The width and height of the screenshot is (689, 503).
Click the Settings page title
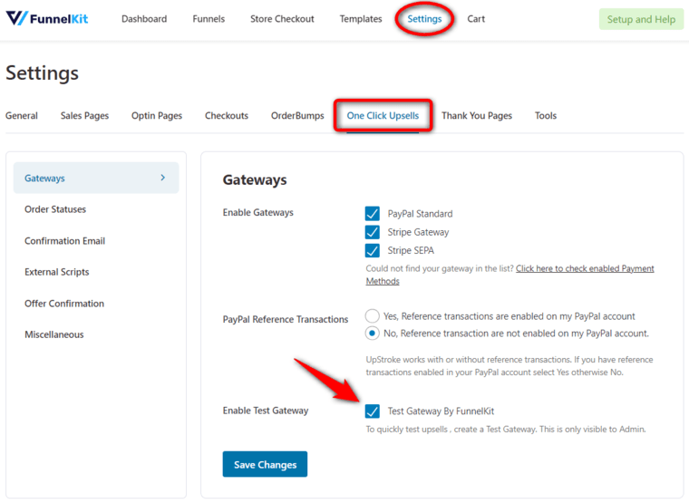click(43, 73)
